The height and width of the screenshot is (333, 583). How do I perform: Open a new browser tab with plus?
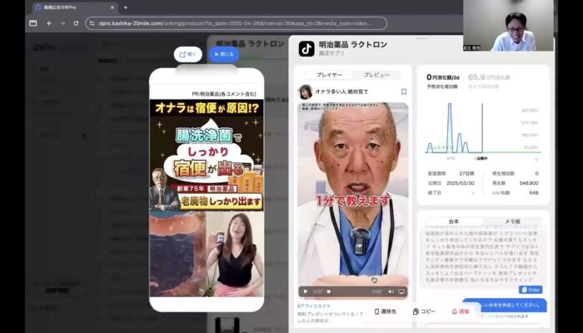125,7
